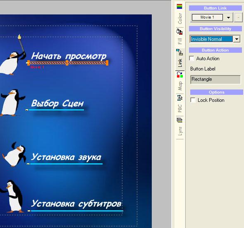Select the 'Выбор Сцен' menu text
The height and width of the screenshot is (228, 244).
tap(57, 103)
